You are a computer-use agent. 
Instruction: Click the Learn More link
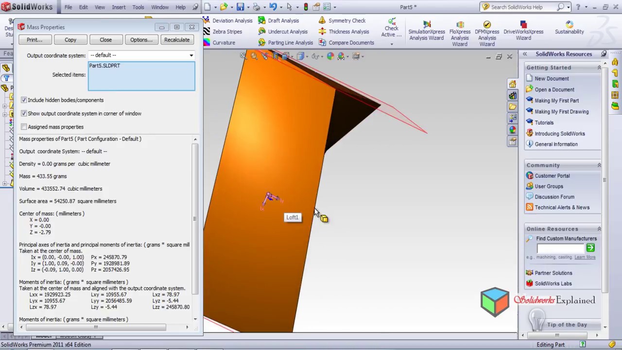(585, 257)
